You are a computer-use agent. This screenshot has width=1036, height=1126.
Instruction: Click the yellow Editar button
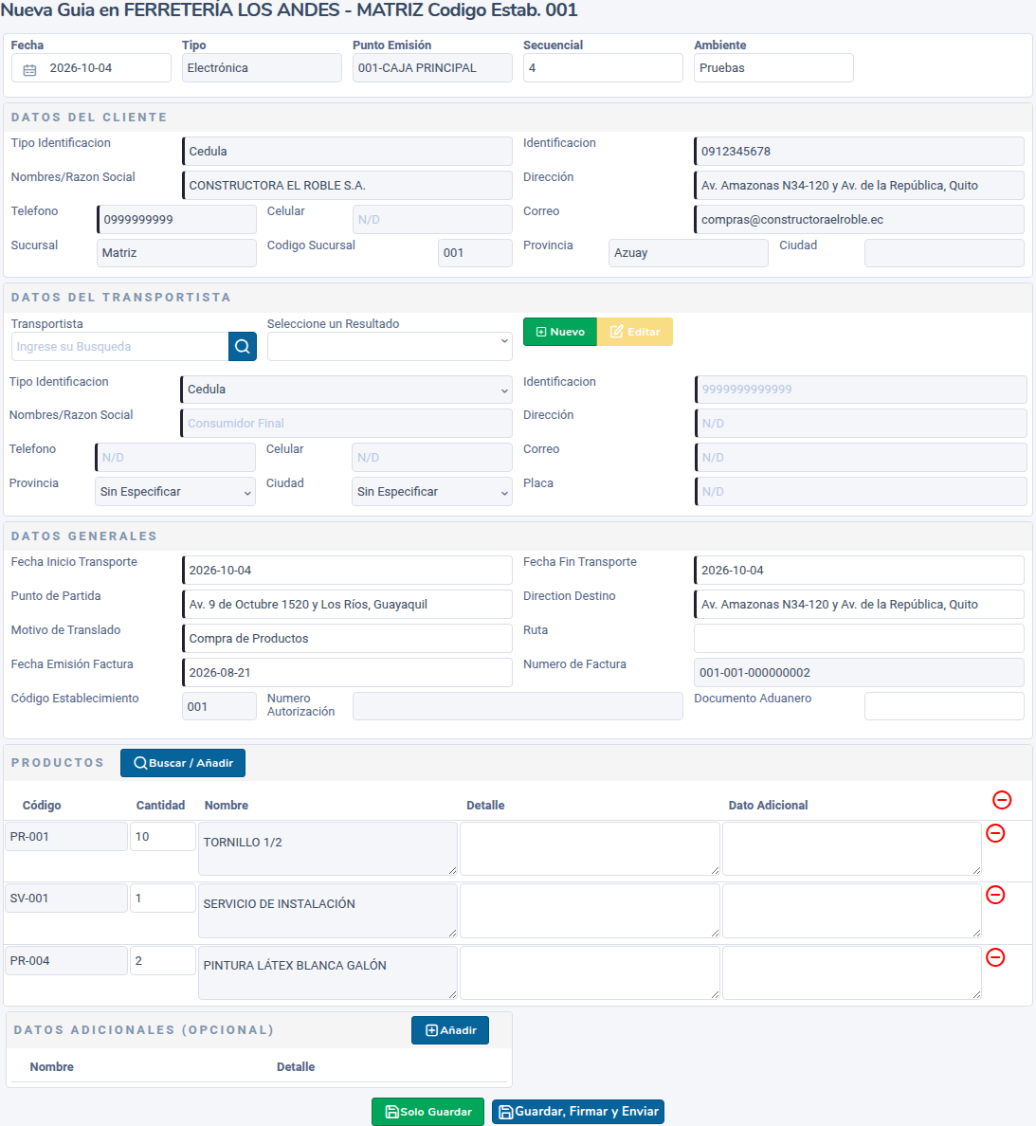(x=635, y=332)
